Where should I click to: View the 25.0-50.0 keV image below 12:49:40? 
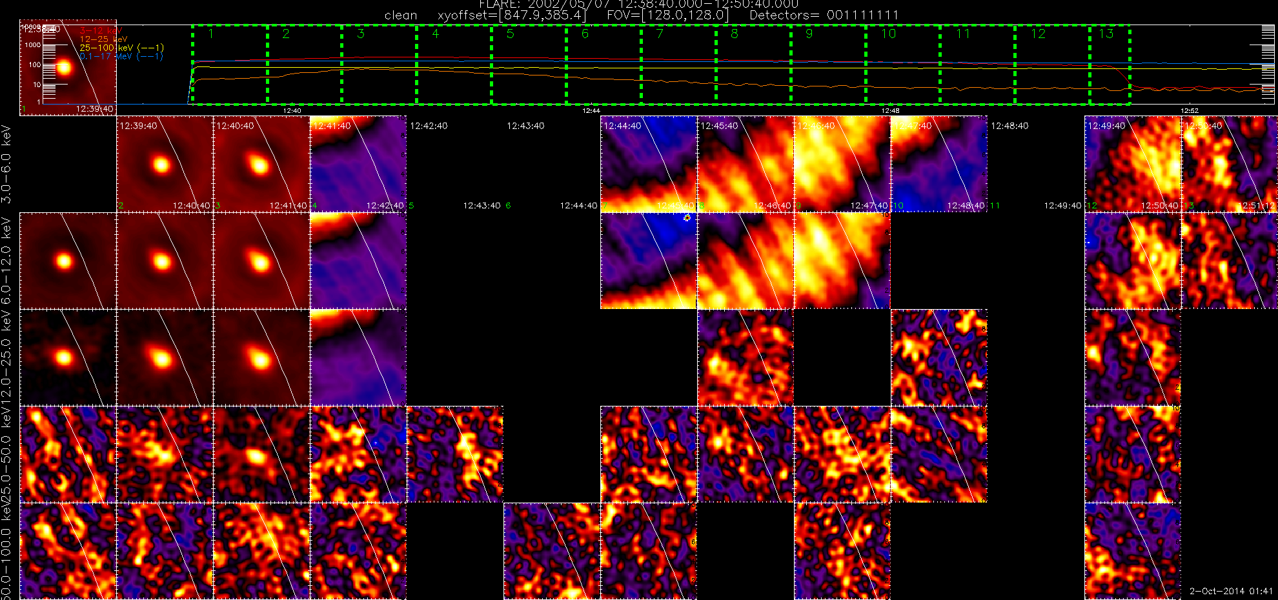click(x=1133, y=454)
